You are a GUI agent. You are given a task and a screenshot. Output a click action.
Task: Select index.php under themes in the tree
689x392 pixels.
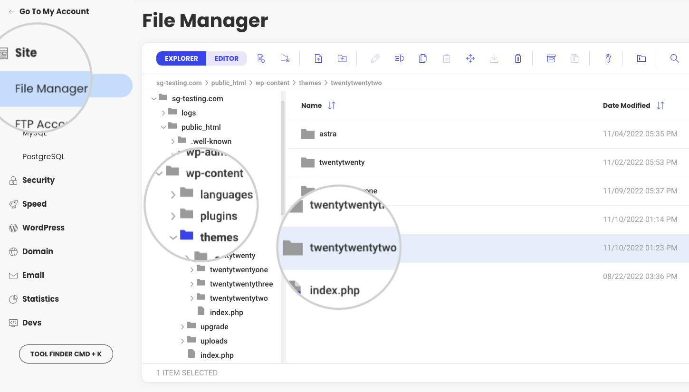(227, 313)
